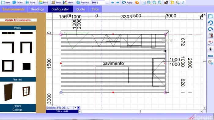Click the zoom in magnifier icon
The height and width of the screenshot is (120, 214).
tap(154, 2)
